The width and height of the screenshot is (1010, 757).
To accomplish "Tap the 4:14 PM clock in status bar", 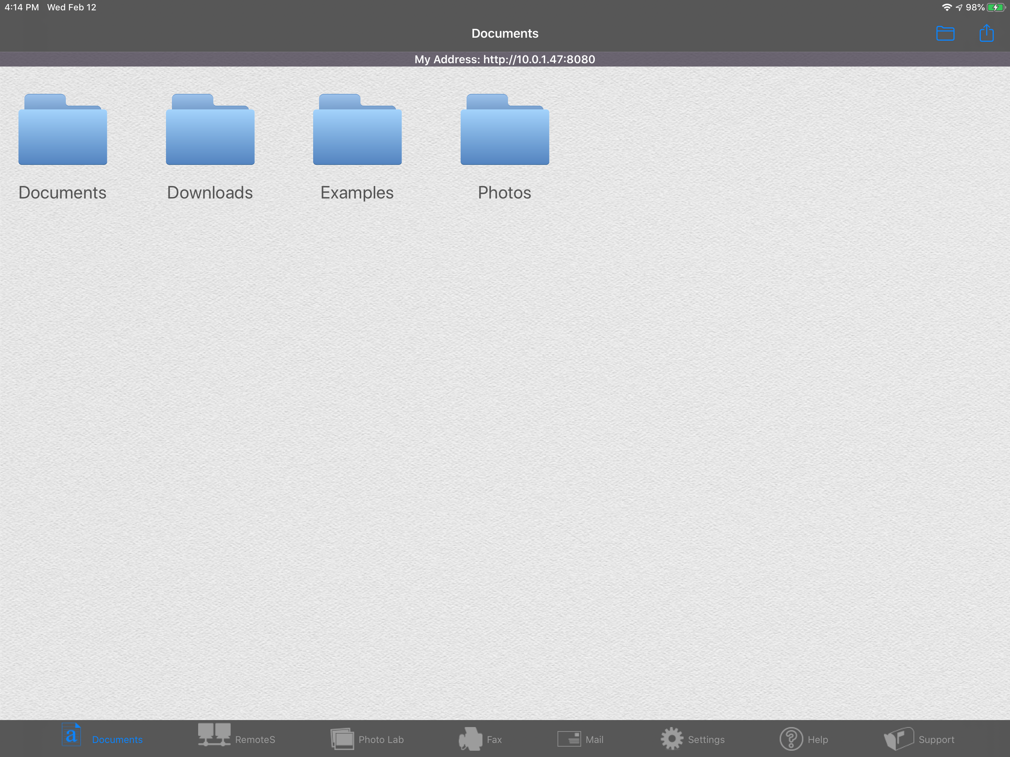I will [22, 7].
